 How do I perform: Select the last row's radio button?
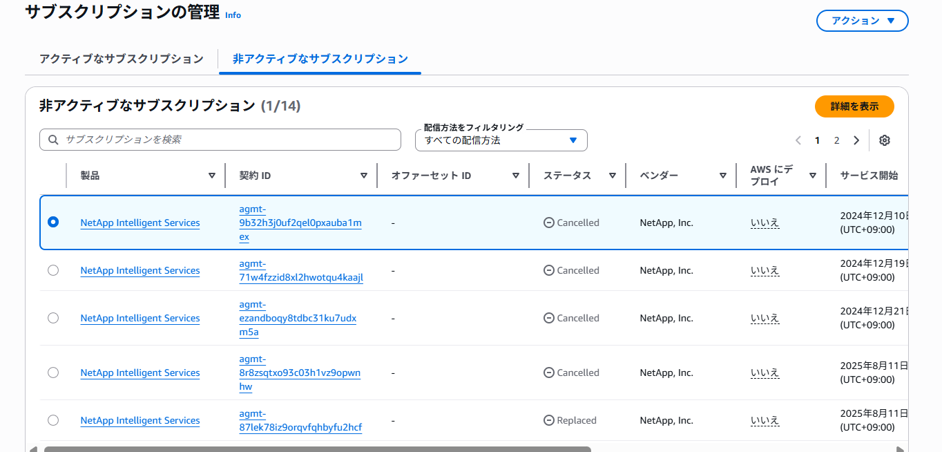pos(53,420)
